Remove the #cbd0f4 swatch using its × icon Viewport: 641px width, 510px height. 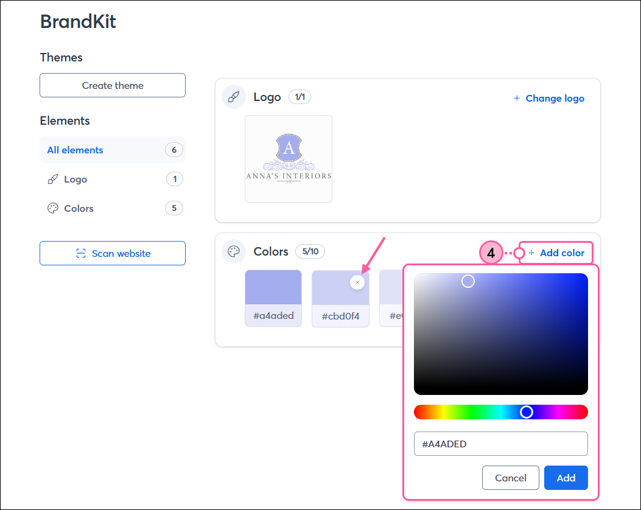coord(357,282)
